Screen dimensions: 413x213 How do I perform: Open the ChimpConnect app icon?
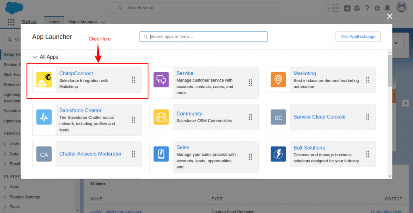44,80
